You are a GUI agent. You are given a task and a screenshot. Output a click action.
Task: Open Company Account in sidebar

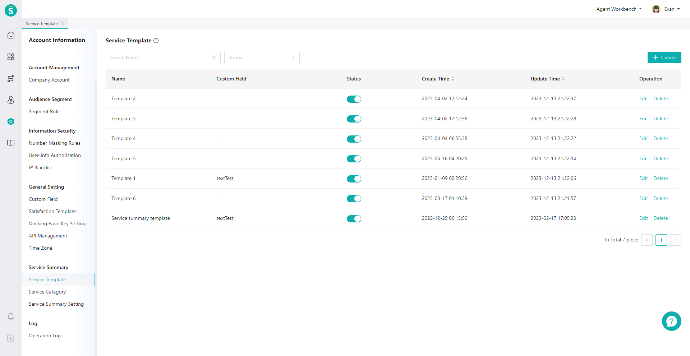tap(49, 80)
